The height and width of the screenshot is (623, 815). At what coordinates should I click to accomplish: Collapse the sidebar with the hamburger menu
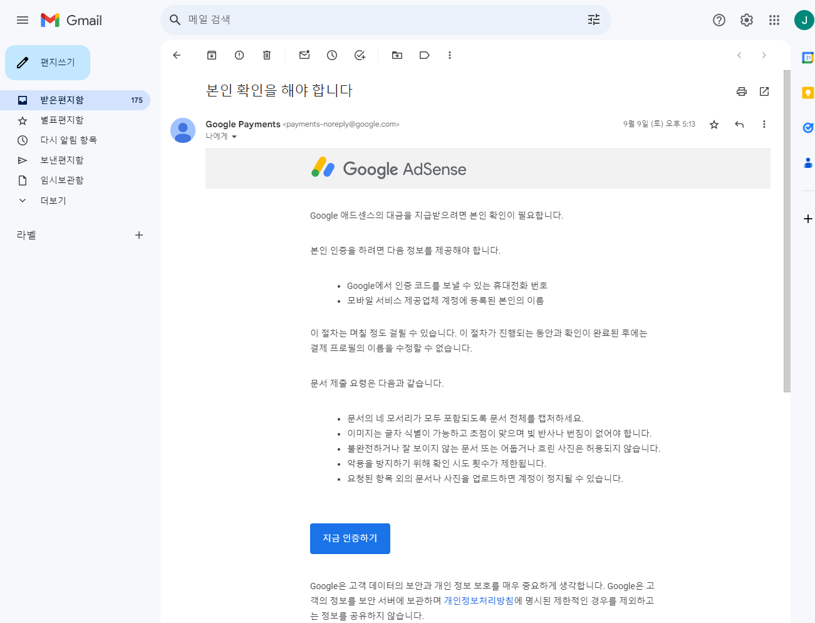[22, 19]
